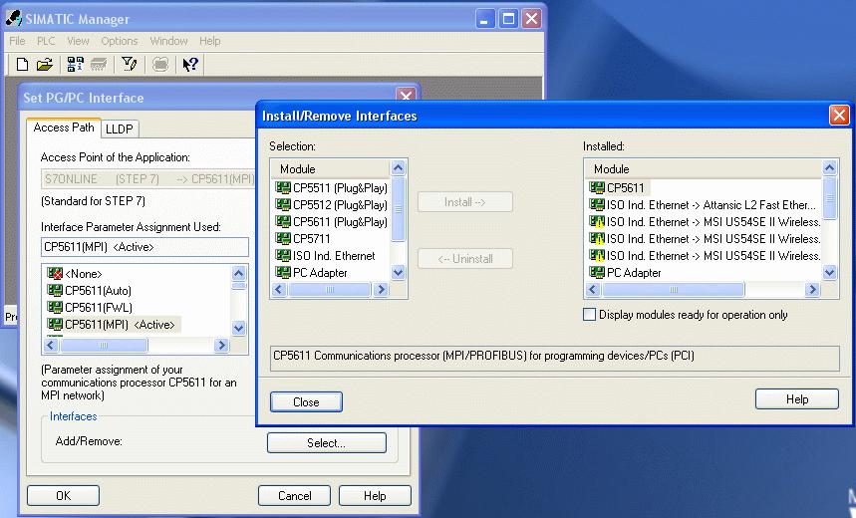Click Cancel in Set PG/PC Interface
The height and width of the screenshot is (518, 856).
pos(294,496)
